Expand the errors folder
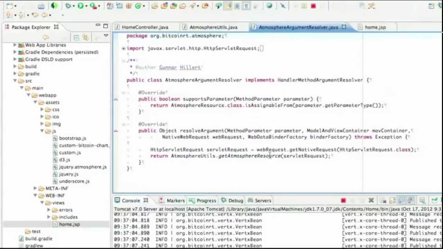443x249 pixels. 49,210
